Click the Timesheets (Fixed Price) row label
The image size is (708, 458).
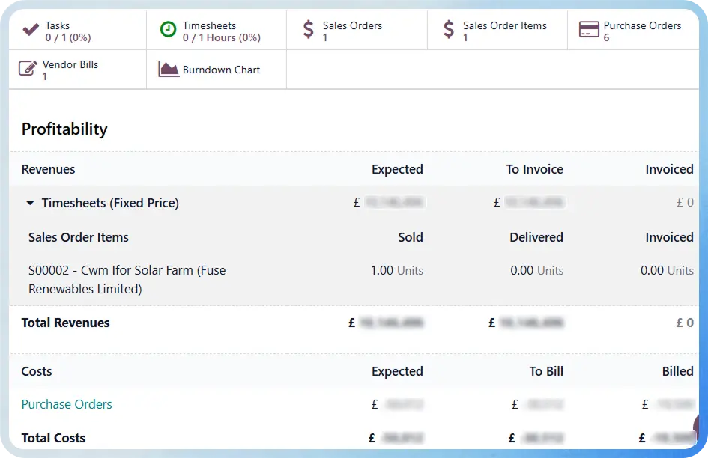(110, 203)
